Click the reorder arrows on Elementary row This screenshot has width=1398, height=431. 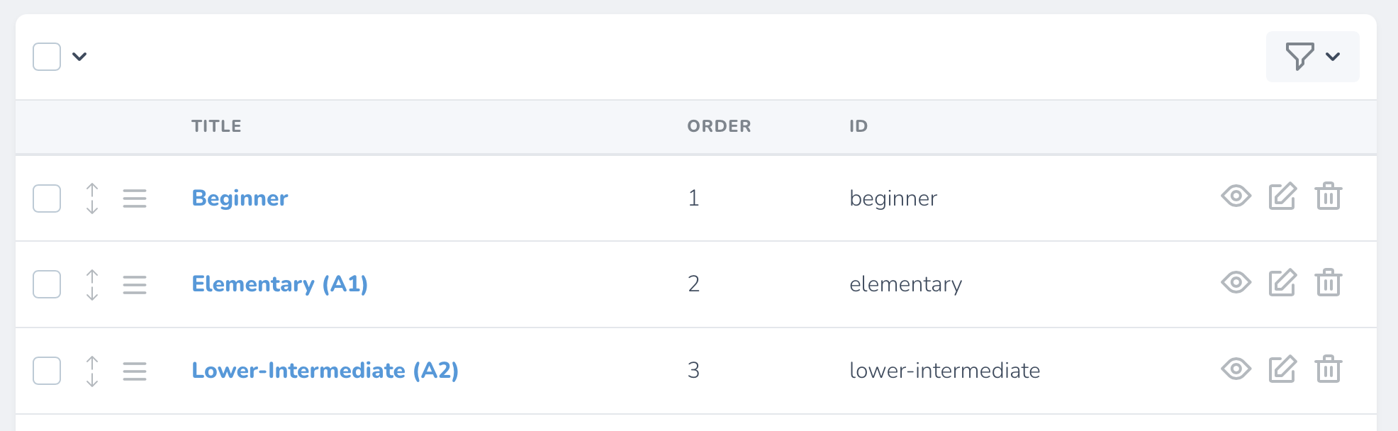pos(92,285)
